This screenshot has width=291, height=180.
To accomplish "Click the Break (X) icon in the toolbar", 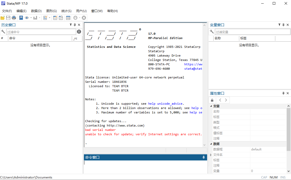I will [x=84, y=18].
